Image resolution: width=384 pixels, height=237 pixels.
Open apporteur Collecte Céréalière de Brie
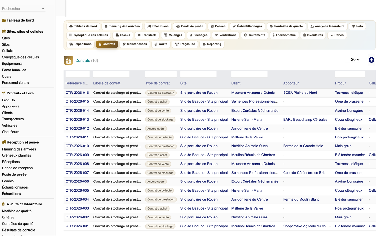point(304,173)
